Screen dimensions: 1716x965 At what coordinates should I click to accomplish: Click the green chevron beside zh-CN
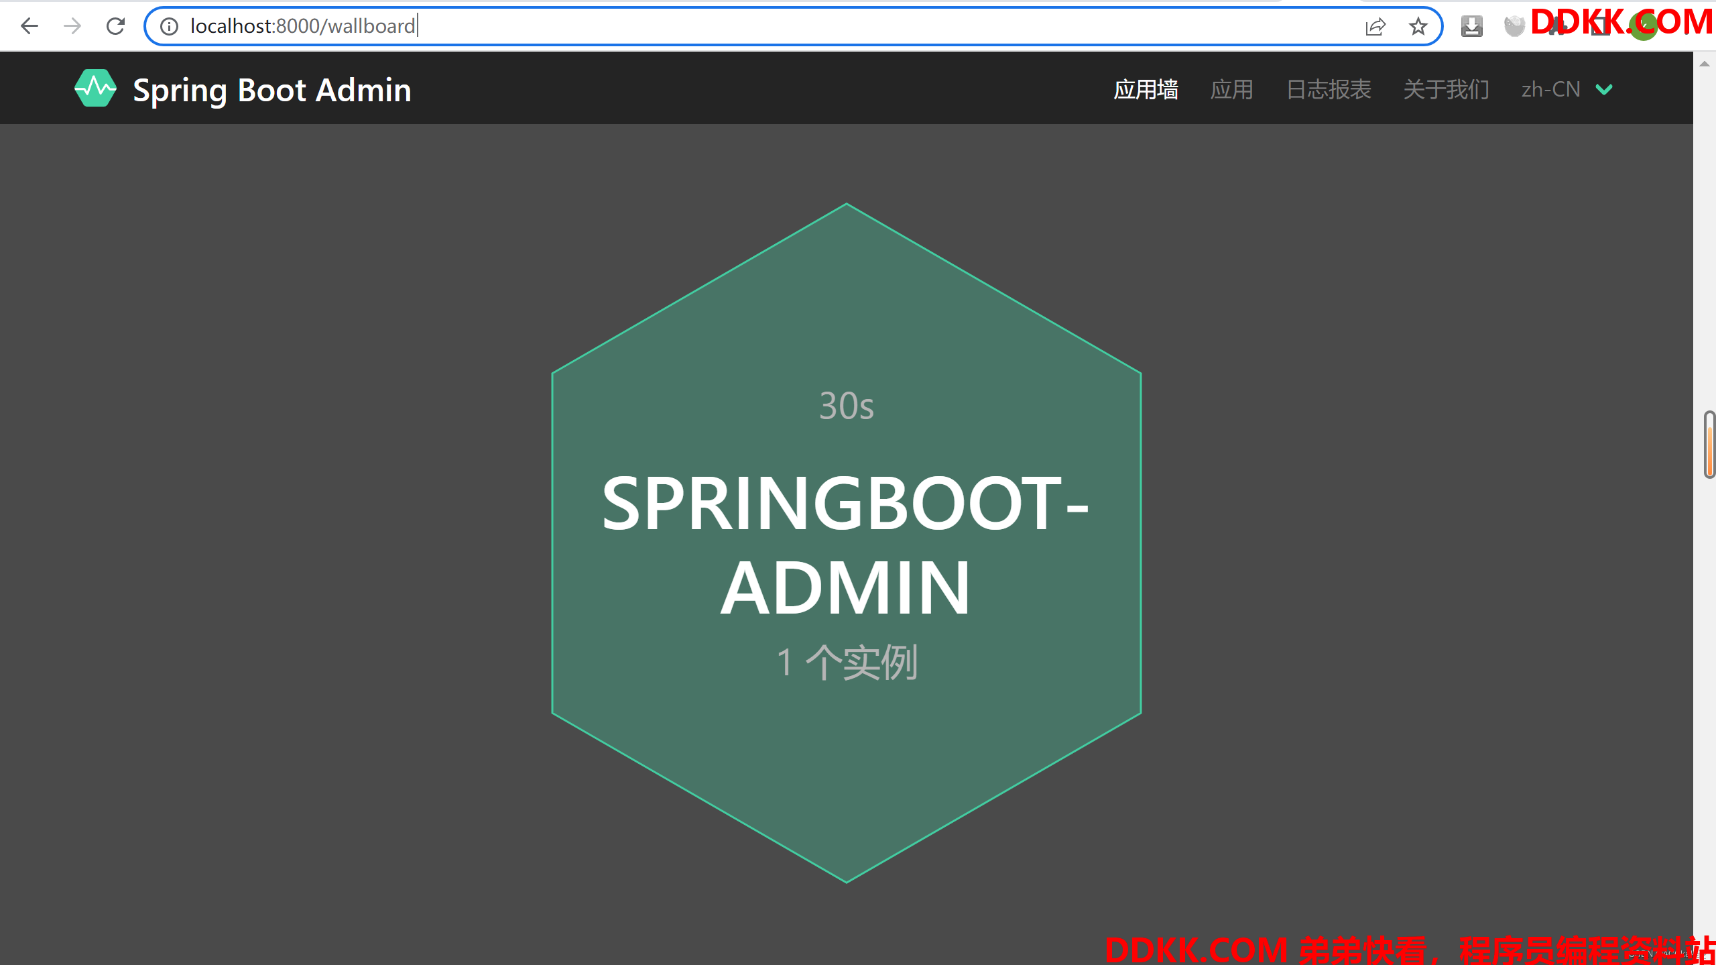pyautogui.click(x=1605, y=90)
